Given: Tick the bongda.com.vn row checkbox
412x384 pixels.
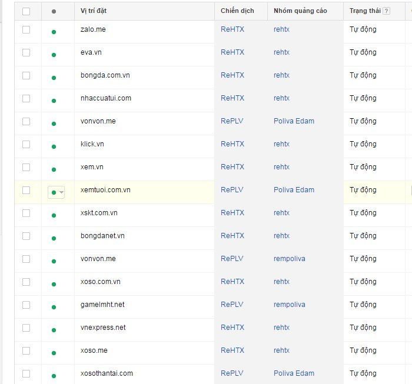Looking at the screenshot, I should tap(26, 76).
